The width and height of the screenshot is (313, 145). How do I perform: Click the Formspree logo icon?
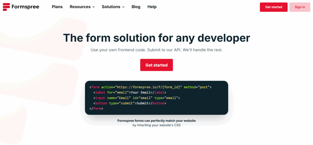(6, 7)
